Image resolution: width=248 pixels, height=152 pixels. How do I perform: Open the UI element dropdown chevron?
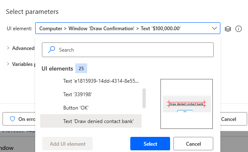tap(214, 29)
